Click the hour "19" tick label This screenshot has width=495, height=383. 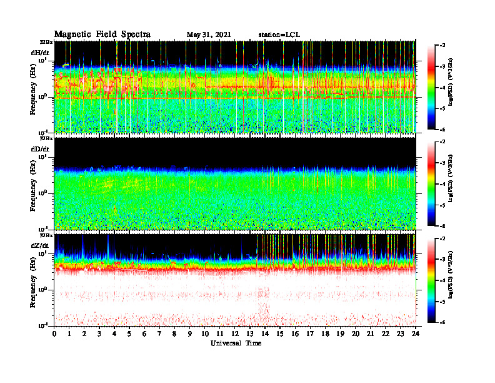340,334
